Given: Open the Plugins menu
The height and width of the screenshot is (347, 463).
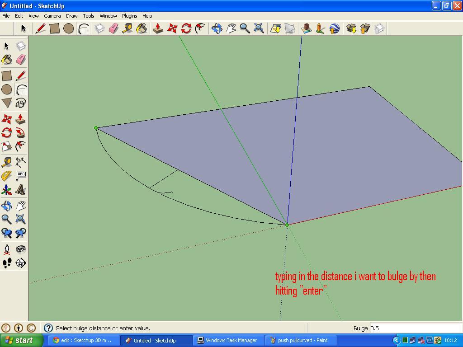Looking at the screenshot, I should (129, 16).
